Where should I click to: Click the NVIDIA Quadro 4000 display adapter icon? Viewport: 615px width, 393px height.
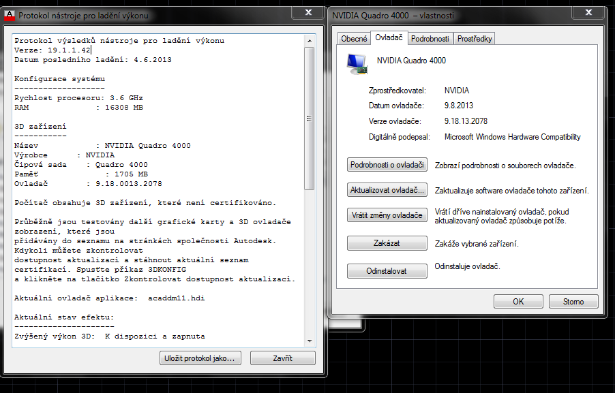click(357, 64)
